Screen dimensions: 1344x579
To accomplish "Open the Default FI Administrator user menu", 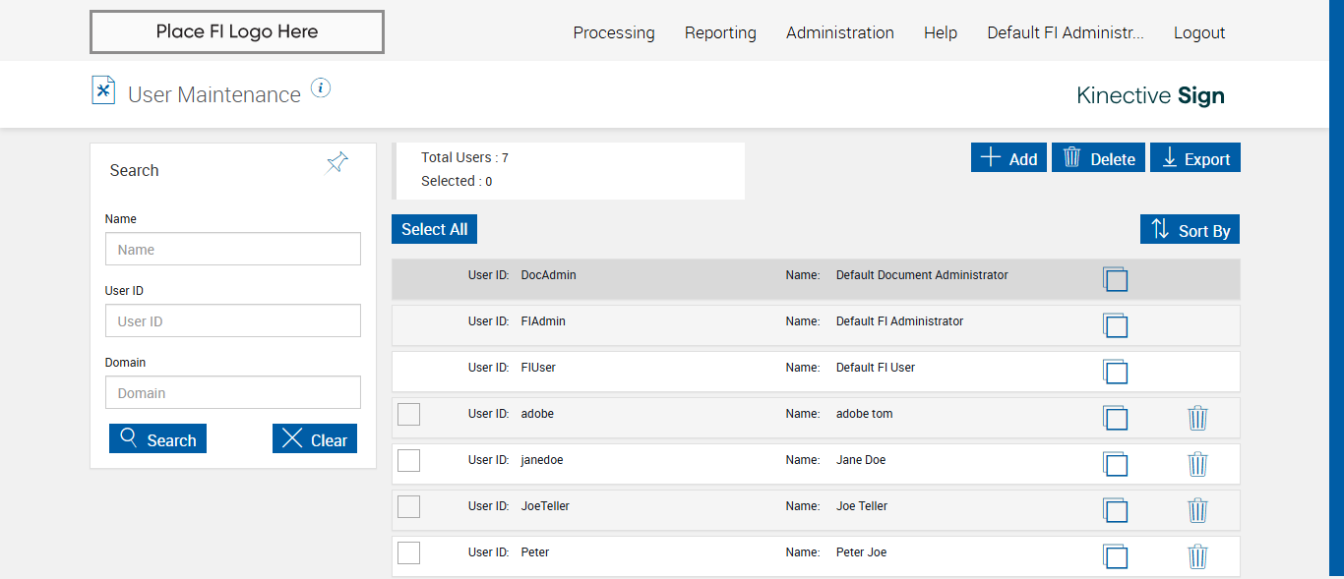I will [1065, 32].
